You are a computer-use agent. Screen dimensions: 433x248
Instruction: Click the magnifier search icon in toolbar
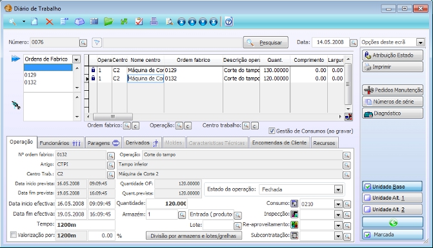(12, 21)
